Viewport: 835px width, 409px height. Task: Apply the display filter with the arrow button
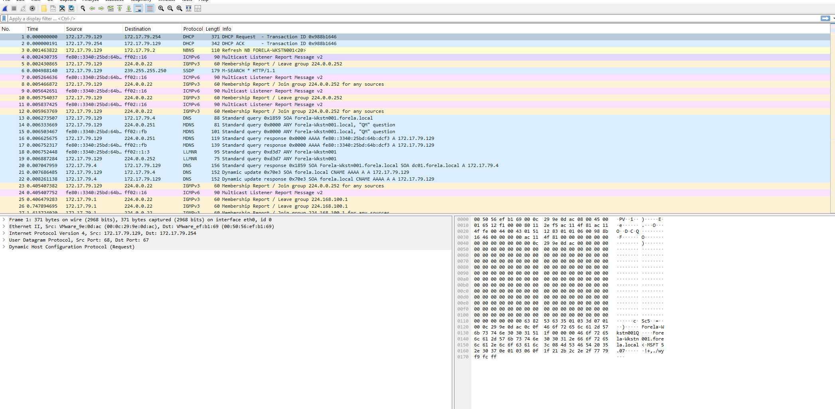coord(825,18)
